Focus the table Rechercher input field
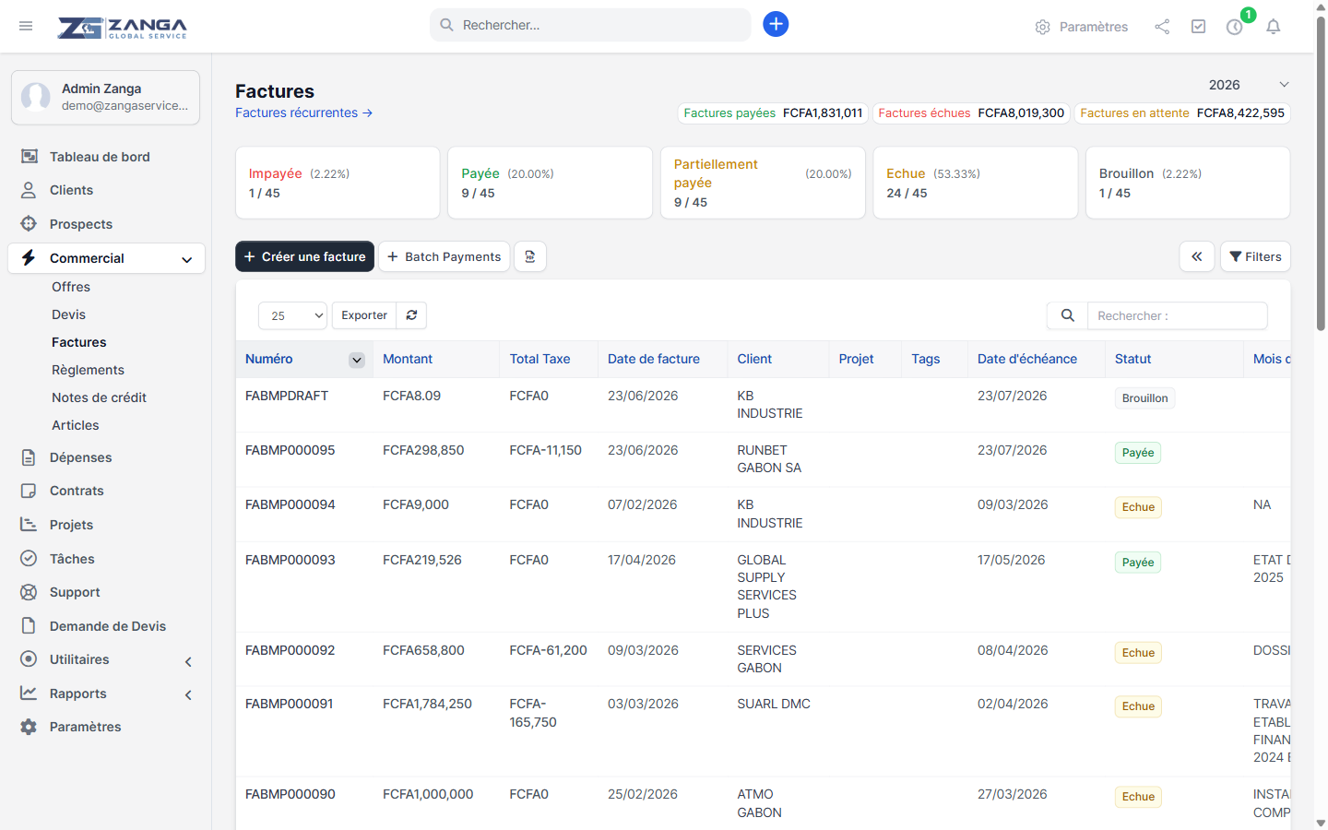This screenshot has height=830, width=1328. tap(1178, 315)
